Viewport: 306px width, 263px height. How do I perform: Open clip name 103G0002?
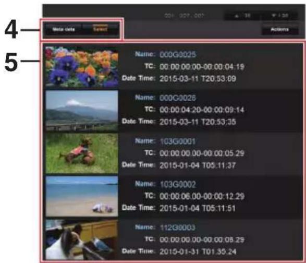178,184
